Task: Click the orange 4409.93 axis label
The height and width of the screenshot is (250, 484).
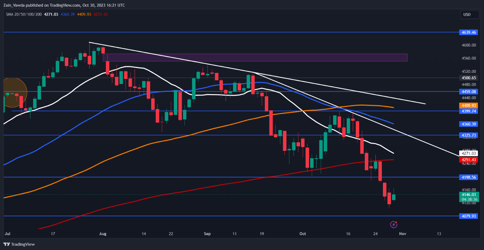Action: (x=468, y=105)
